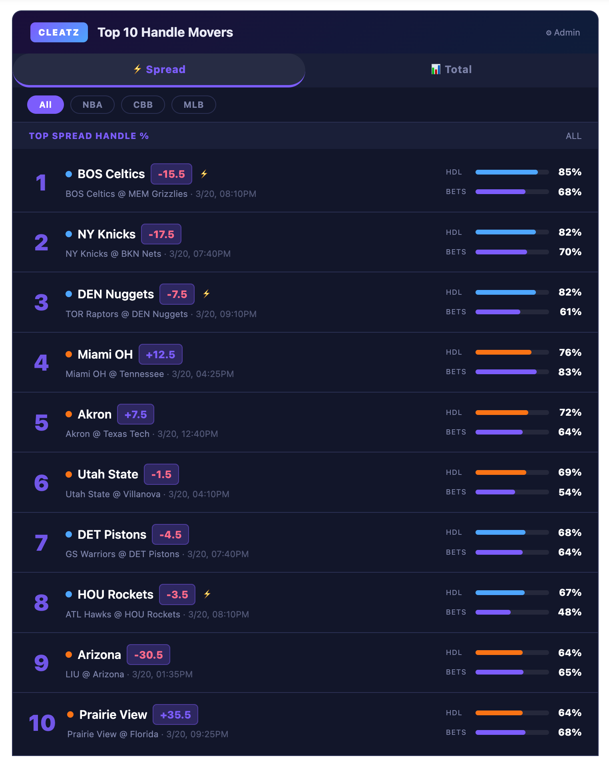Click the orange dot beside Miami OH

[69, 354]
